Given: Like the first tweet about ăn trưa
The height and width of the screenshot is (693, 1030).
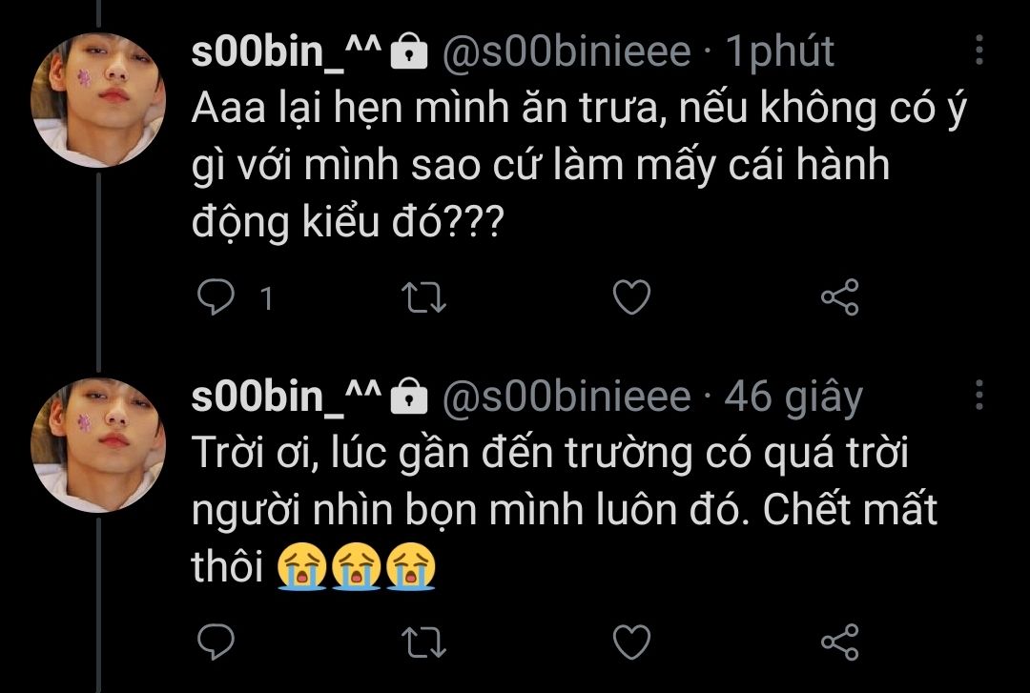Looking at the screenshot, I should pyautogui.click(x=630, y=298).
